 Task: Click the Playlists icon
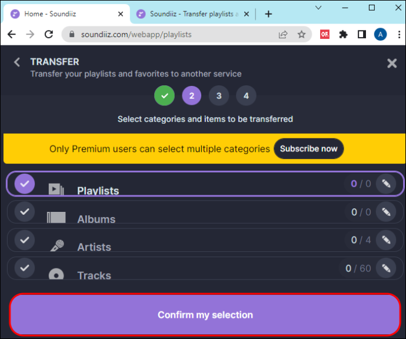56,189
